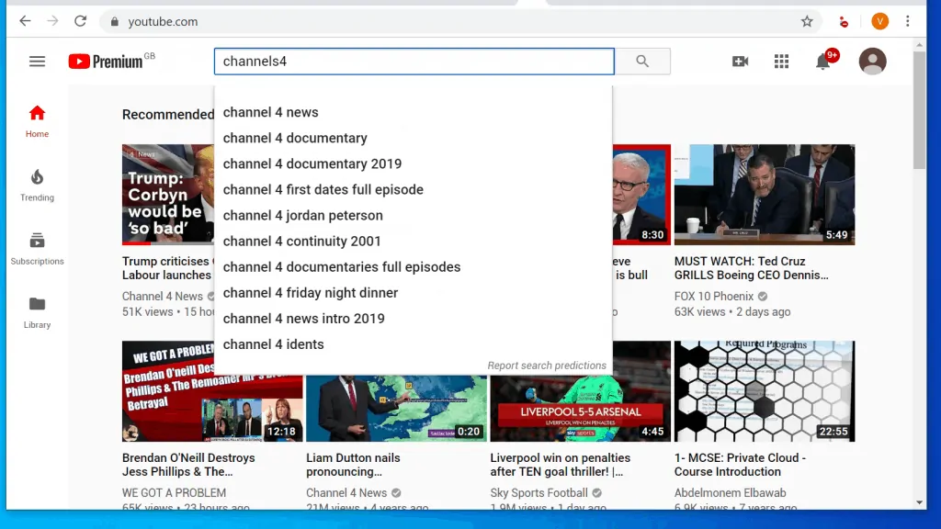Screen dimensions: 941x529
Task: Click 'Report search predictions' link
Action: (547, 366)
